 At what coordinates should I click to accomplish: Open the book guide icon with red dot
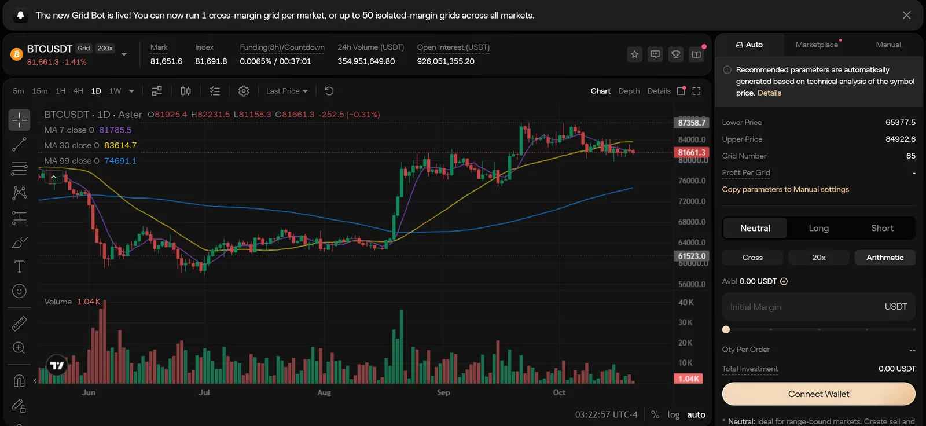696,54
